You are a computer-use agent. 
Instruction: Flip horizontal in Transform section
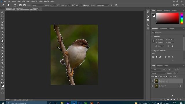click(x=169, y=46)
